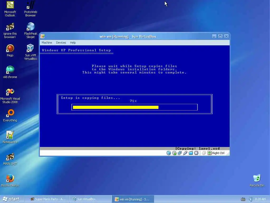This screenshot has height=203, width=270.
Task: Select the Recycle Bin desktop icon
Action: pyautogui.click(x=257, y=181)
